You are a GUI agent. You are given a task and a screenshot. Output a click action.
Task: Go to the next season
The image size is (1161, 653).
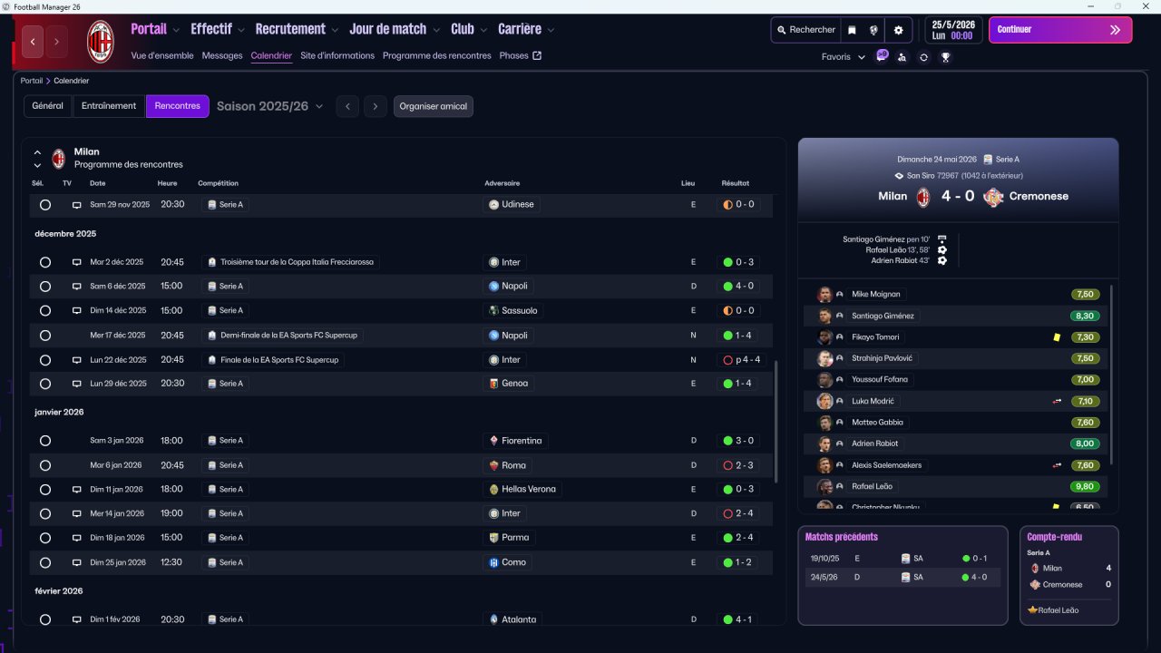pos(376,106)
